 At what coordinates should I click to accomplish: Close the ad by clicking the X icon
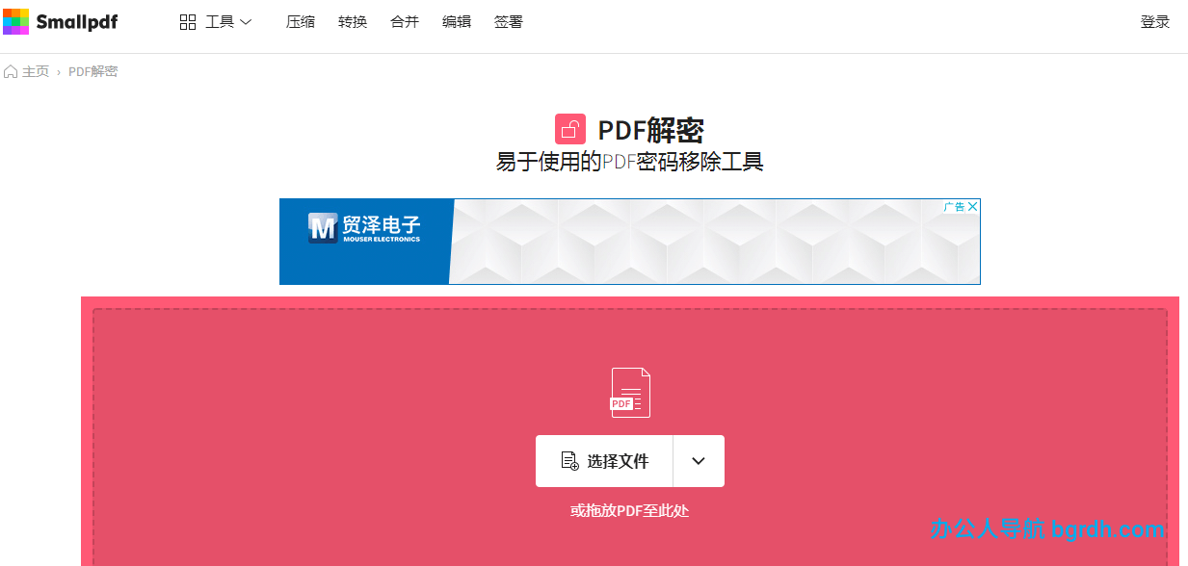(x=973, y=206)
